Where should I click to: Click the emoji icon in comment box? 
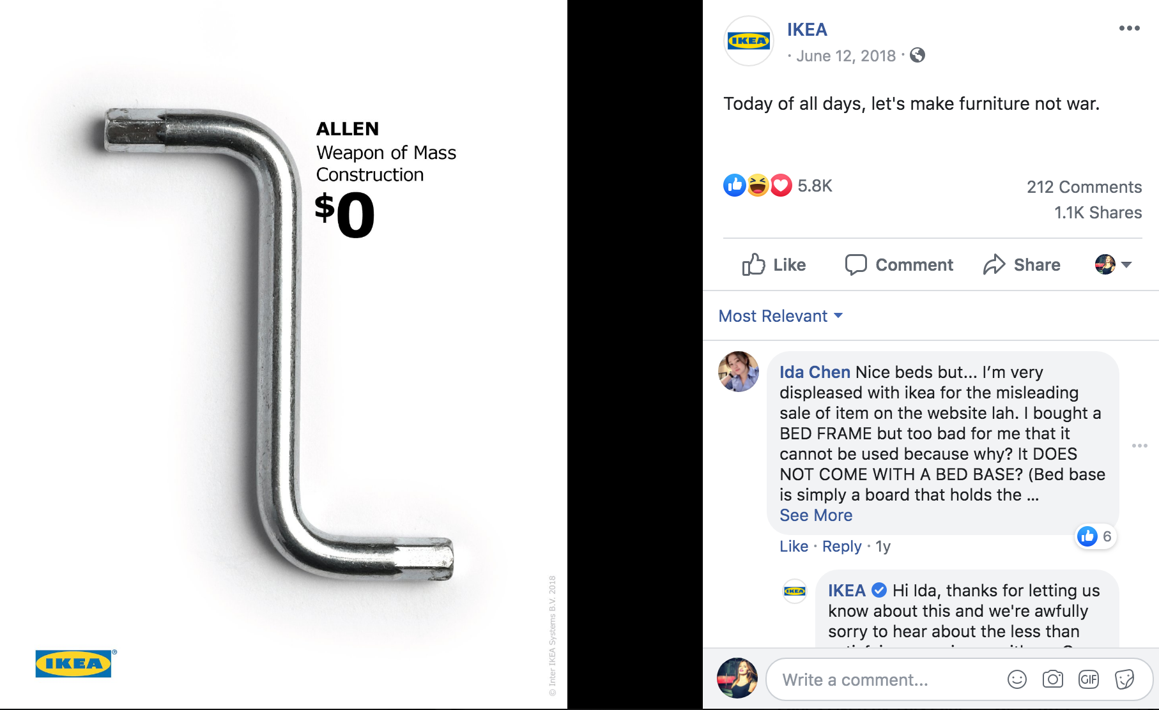(1017, 679)
